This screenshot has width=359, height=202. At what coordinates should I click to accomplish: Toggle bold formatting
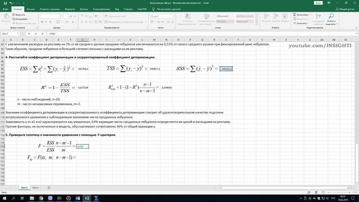click(x=42, y=22)
